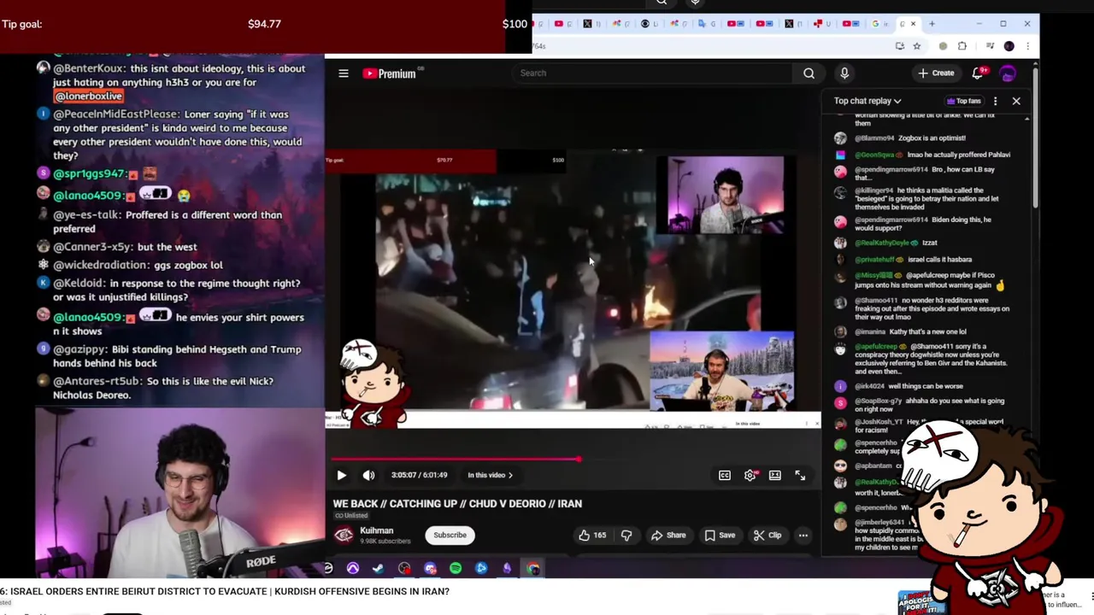Open Chrome three-dot menu
Screen dimensions: 1094x615
1028,46
